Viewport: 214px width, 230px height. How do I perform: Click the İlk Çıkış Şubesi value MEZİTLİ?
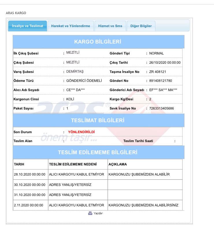point(73,52)
